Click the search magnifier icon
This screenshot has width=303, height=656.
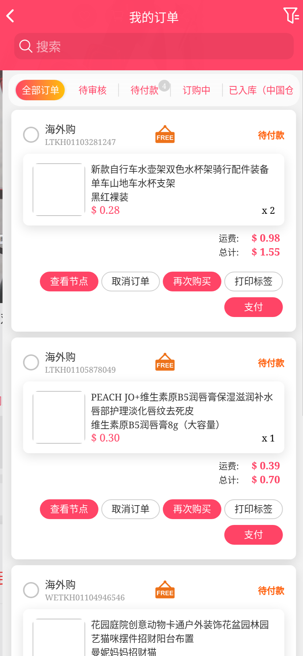tap(26, 46)
